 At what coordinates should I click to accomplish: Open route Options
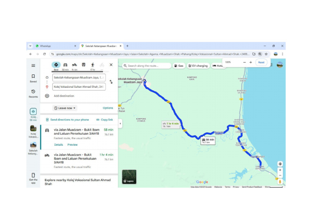point(108,108)
